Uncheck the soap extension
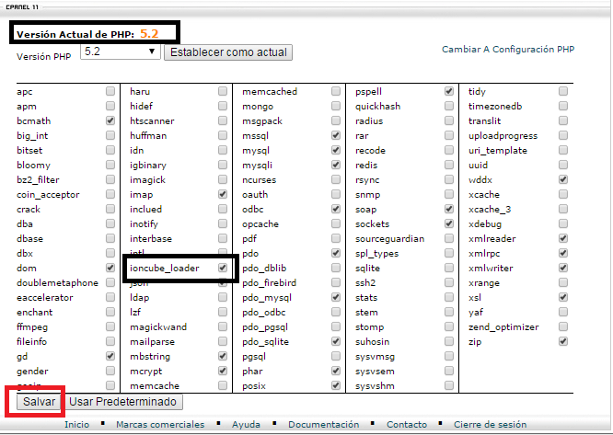The width and height of the screenshot is (613, 435). pos(449,209)
